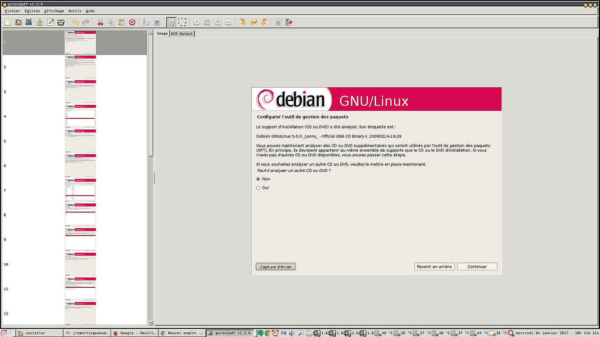The image size is (600, 337).
Task: Open the Fichier menu
Action: 12,11
